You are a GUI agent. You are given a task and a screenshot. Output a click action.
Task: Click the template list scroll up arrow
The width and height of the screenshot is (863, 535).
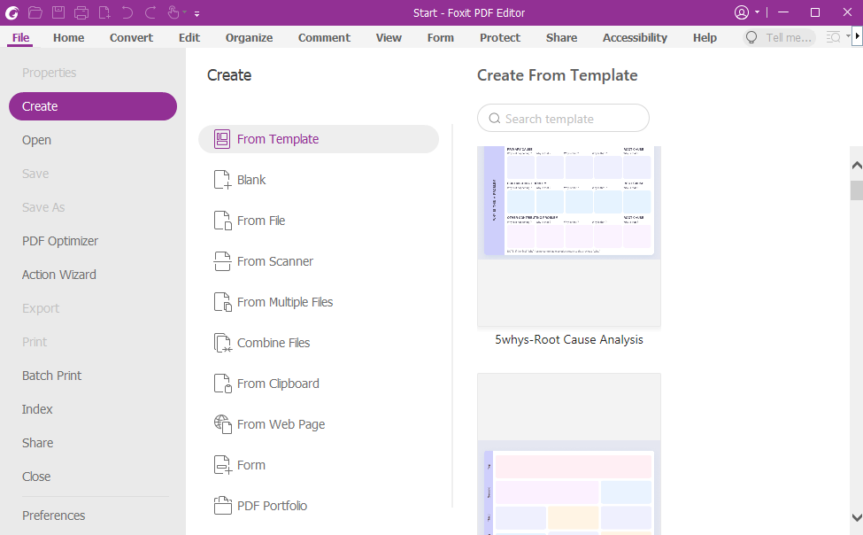coord(857,165)
